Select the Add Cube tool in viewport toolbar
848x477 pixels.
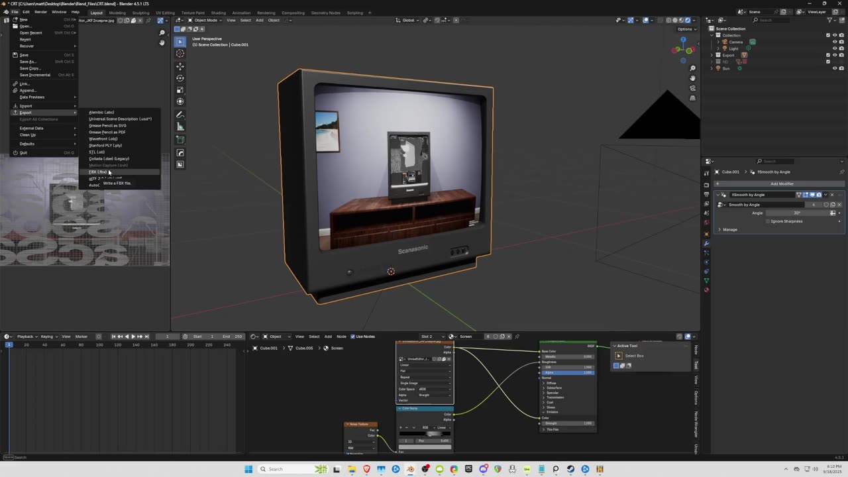click(180, 140)
